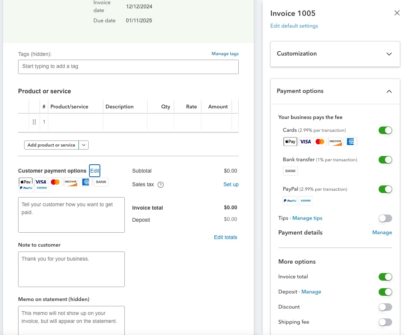Click the drag handle on product row 1
Viewport: 405px width, 335px height.
click(34, 122)
